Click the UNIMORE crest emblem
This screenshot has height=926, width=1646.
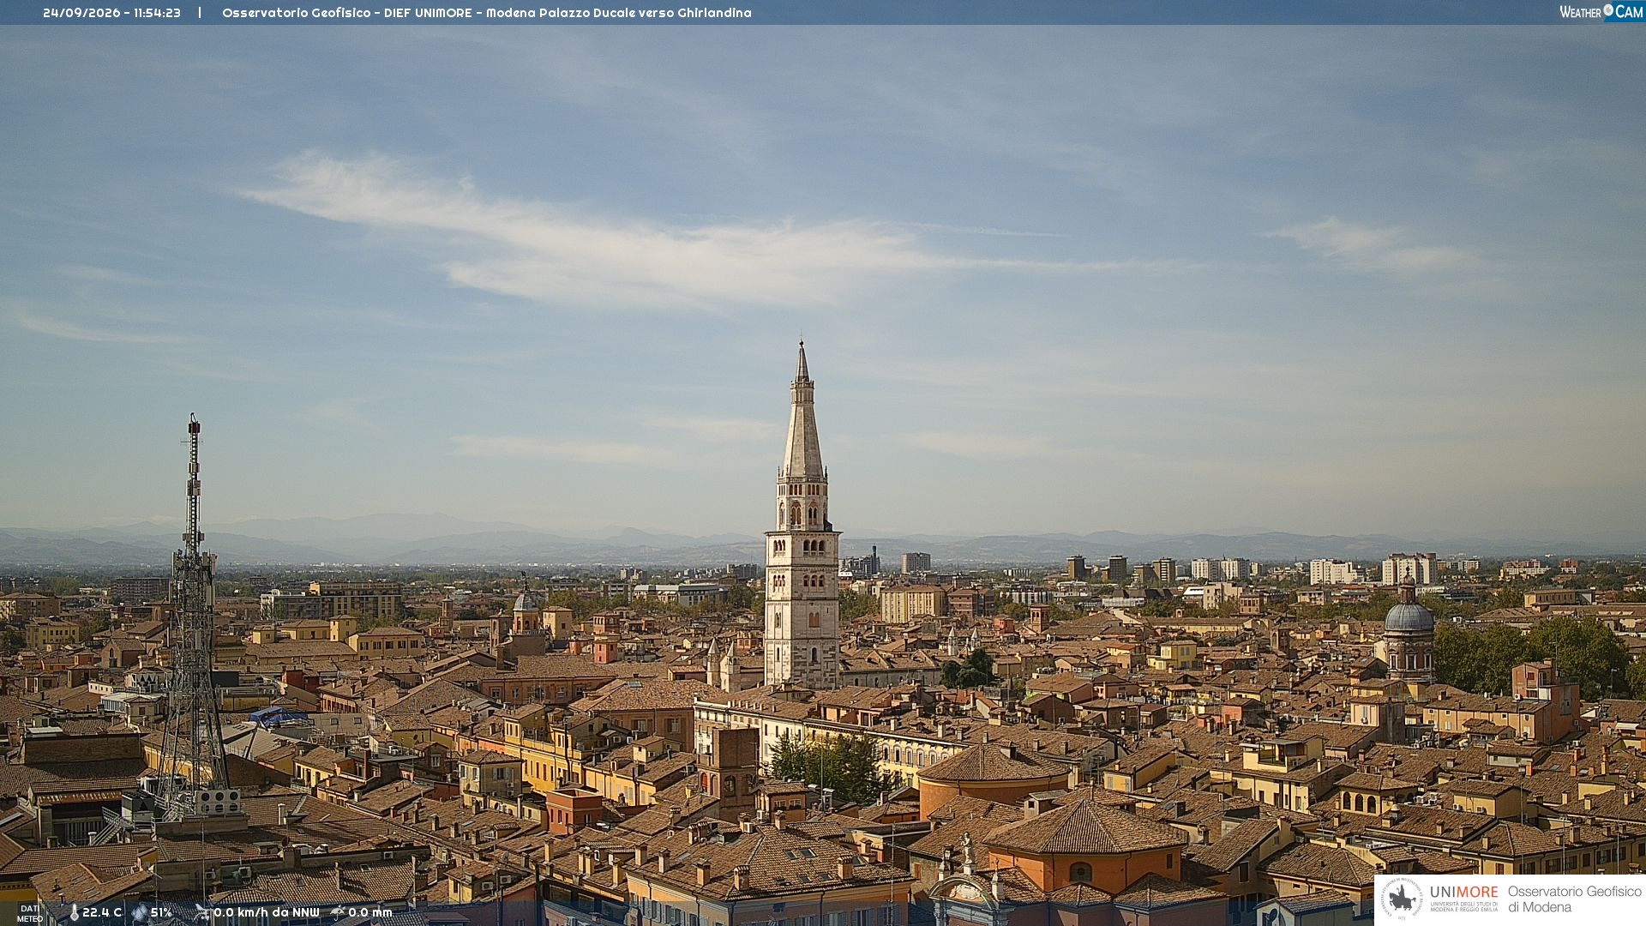click(x=1402, y=899)
